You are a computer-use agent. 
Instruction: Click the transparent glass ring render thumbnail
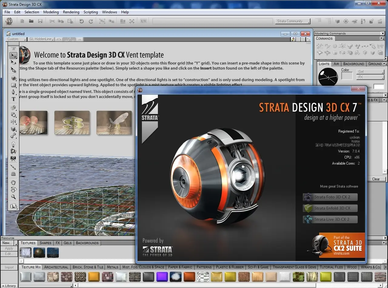[72, 123]
